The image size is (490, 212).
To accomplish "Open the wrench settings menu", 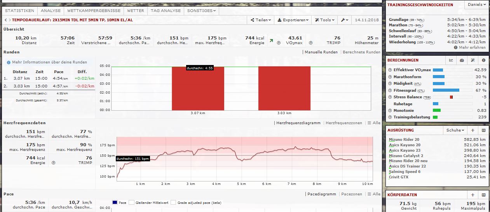I will (x=344, y=20).
